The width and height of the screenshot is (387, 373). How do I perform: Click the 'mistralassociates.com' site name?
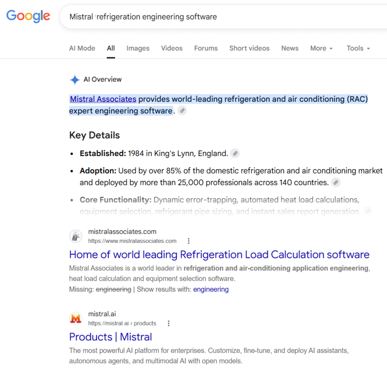coord(122,231)
